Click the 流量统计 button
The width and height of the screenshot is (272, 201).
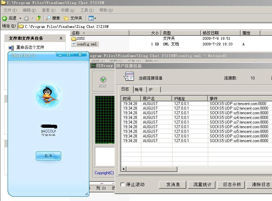(202, 184)
